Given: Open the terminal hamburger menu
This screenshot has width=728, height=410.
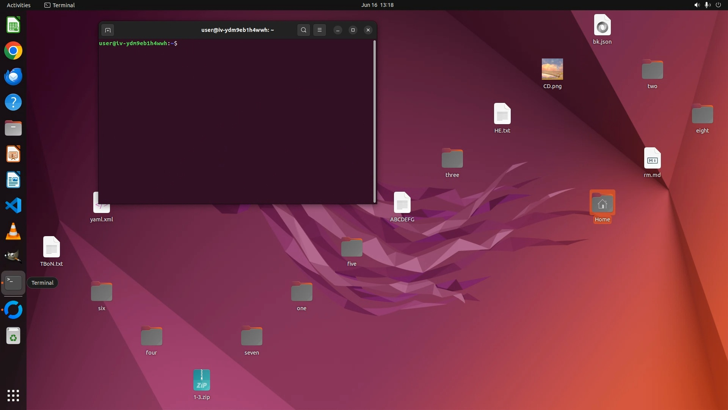Looking at the screenshot, I should tap(320, 30).
